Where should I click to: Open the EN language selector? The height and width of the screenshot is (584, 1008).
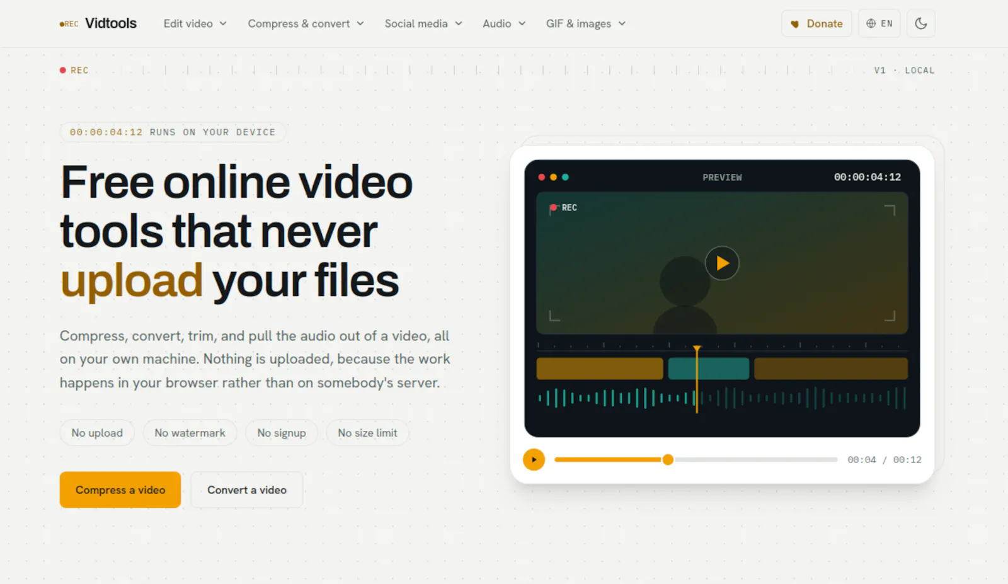tap(879, 23)
